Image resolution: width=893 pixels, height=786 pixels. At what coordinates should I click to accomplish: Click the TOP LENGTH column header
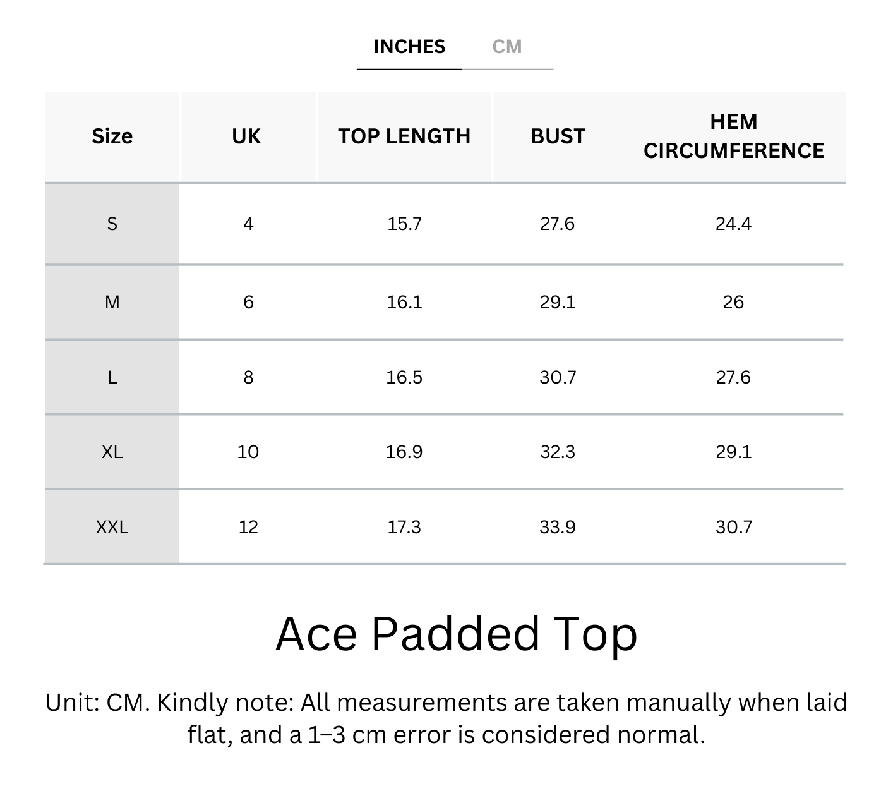404,136
